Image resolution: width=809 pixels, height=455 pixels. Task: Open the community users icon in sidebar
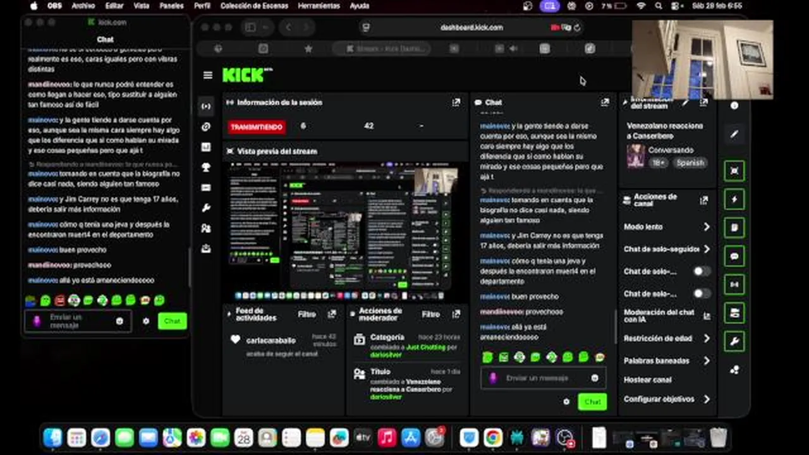(x=206, y=228)
